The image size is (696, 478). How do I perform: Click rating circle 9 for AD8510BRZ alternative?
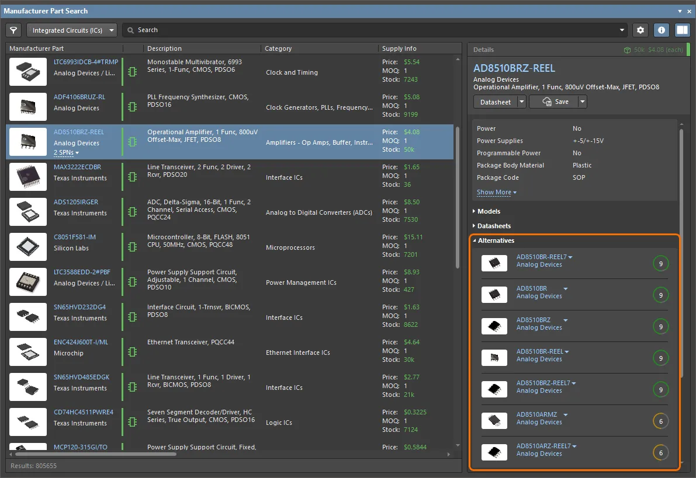[x=660, y=327]
